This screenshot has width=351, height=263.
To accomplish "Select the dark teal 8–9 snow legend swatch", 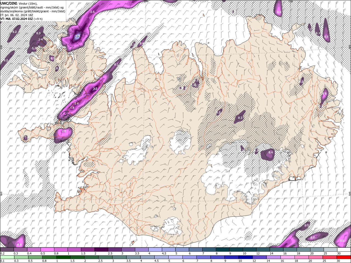I will tap(223, 250).
